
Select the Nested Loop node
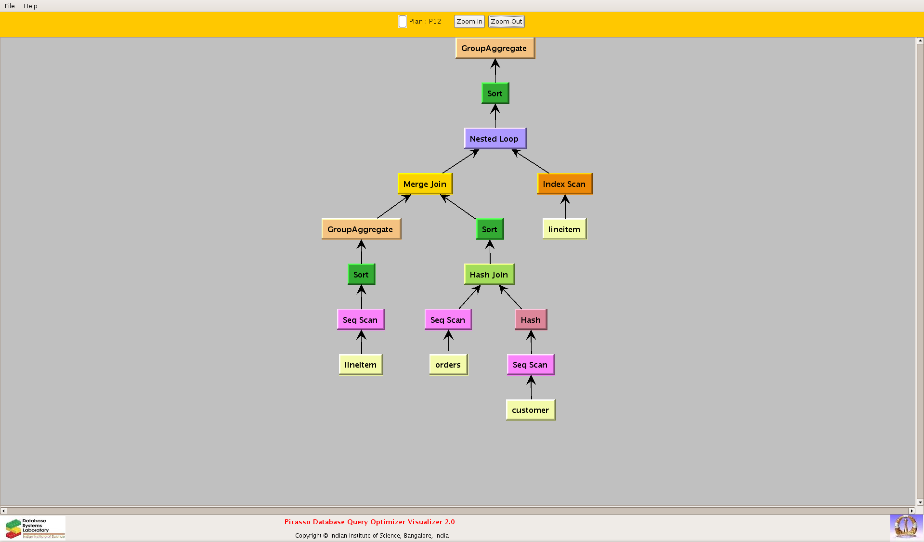(x=495, y=139)
